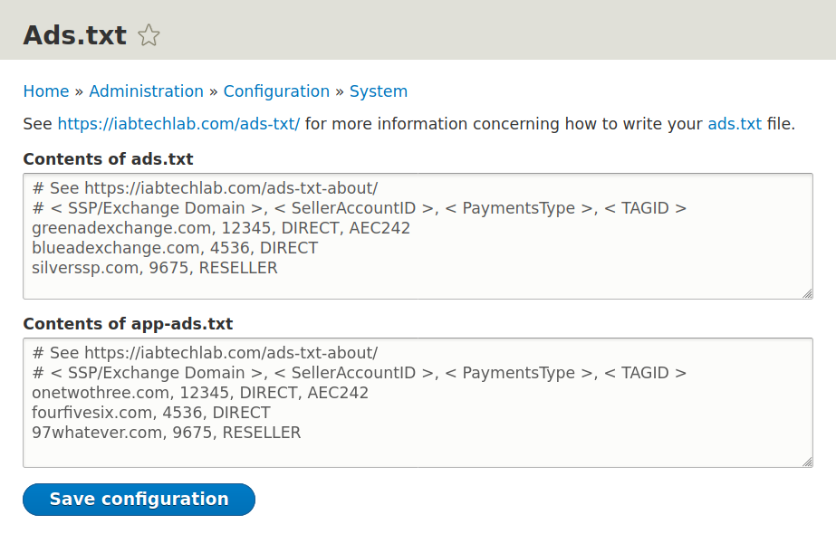Image resolution: width=836 pixels, height=534 pixels.
Task: Place cursor on the onetwothree.com line
Action: click(200, 393)
